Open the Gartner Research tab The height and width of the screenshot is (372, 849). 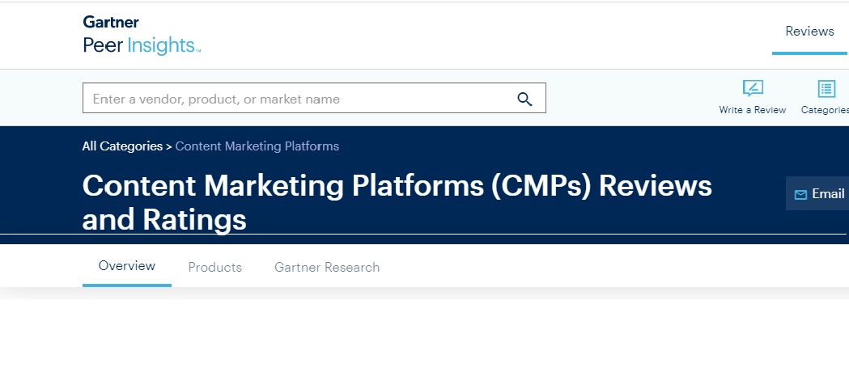pyautogui.click(x=327, y=267)
